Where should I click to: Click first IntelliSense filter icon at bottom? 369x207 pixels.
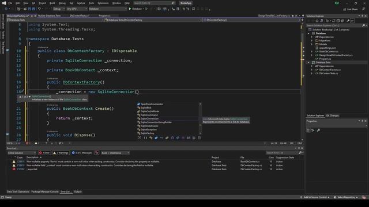(140, 138)
